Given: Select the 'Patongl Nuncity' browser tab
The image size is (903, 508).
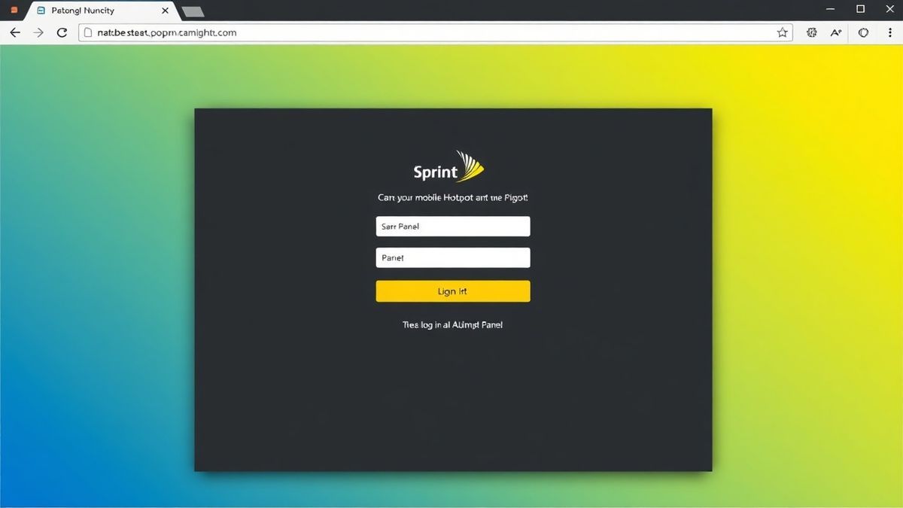Looking at the screenshot, I should point(102,11).
